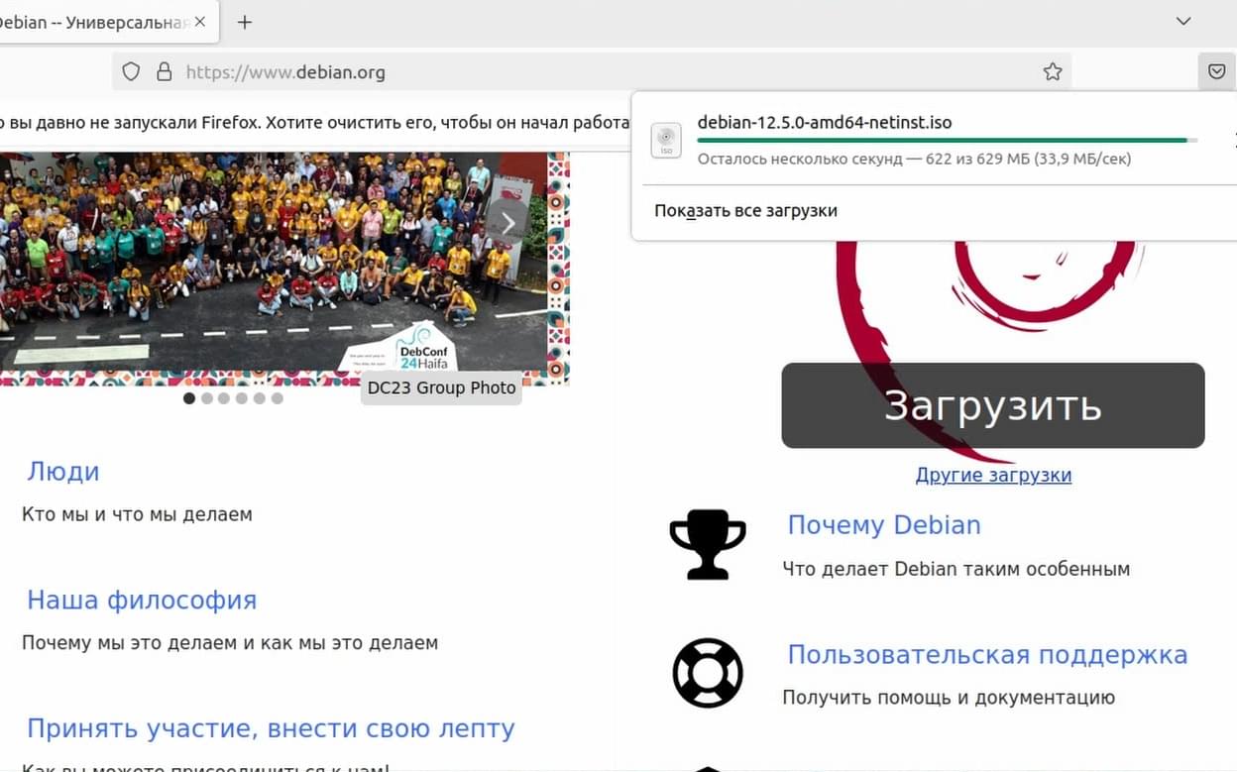
Task: Click the Save to Pocket icon
Action: (1216, 71)
